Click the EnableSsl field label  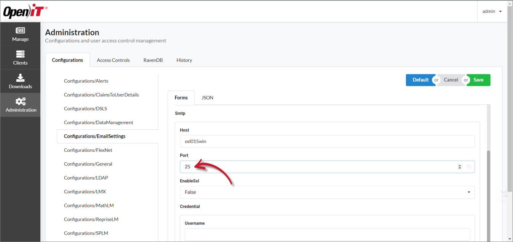pos(190,181)
